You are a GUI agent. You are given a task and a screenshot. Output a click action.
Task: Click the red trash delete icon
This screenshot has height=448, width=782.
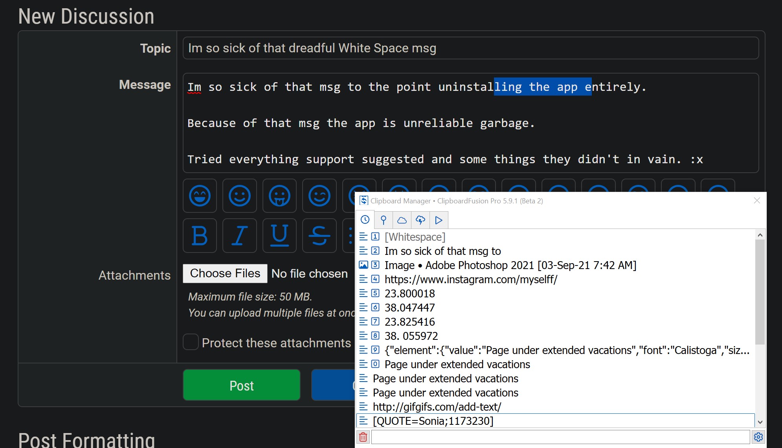(363, 437)
